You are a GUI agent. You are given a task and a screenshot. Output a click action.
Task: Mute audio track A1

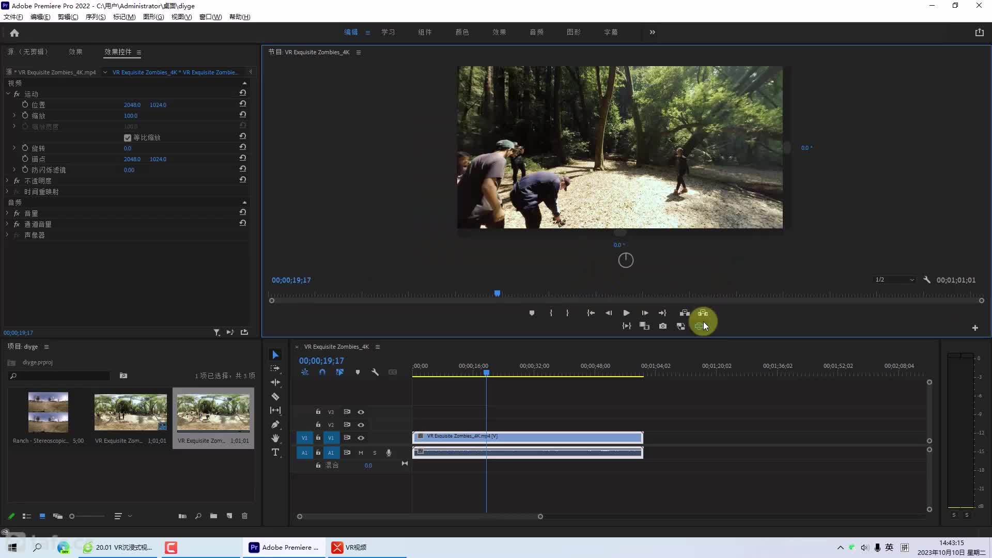[x=361, y=453]
